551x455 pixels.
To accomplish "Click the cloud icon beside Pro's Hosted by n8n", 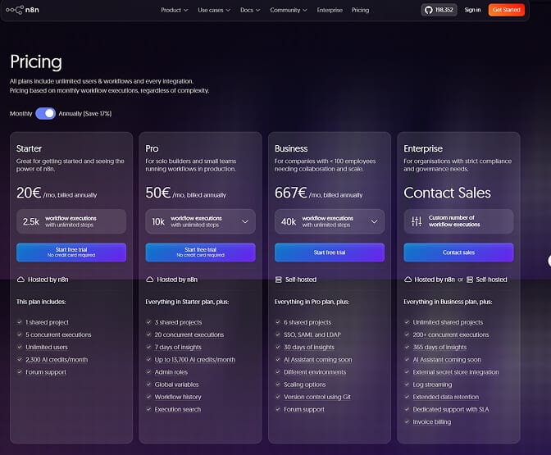I will pos(150,280).
